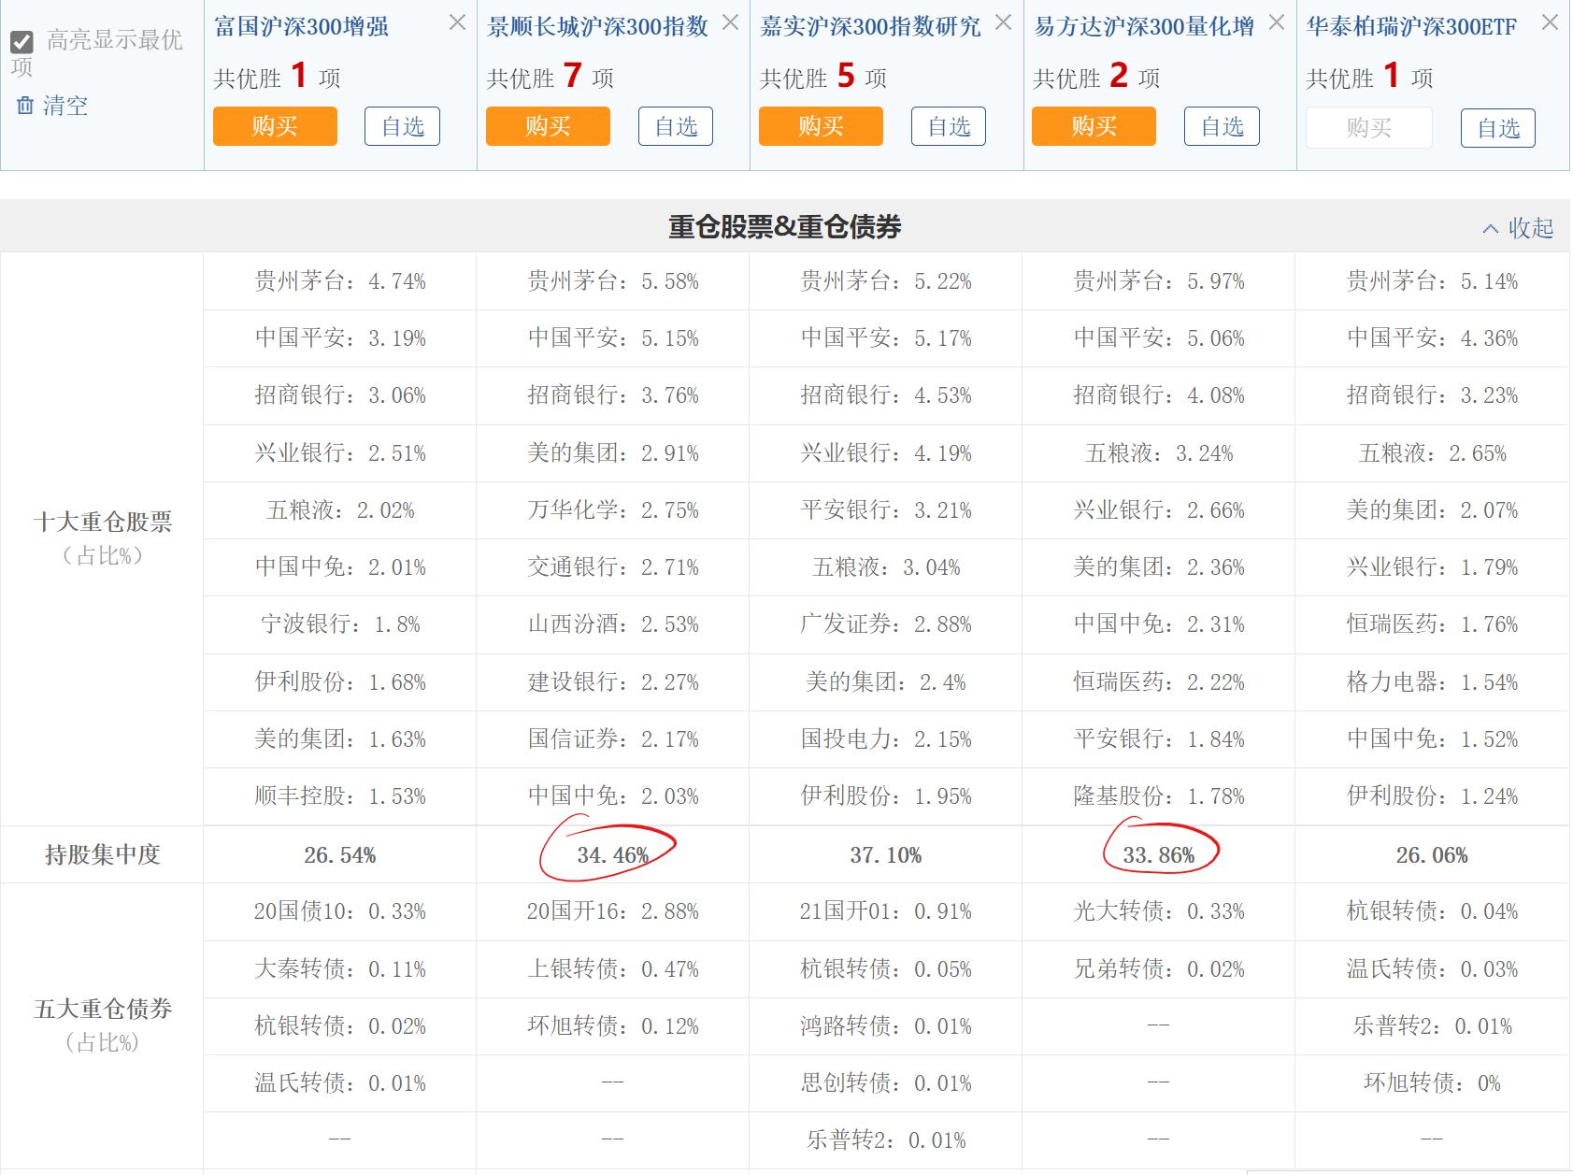The image size is (1573, 1175).
Task: Select the 思创转债: 0.01% bond cell
Action: tap(886, 1083)
